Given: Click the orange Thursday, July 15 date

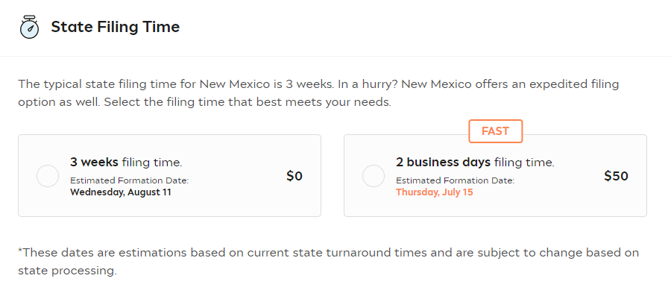Looking at the screenshot, I should (x=434, y=192).
